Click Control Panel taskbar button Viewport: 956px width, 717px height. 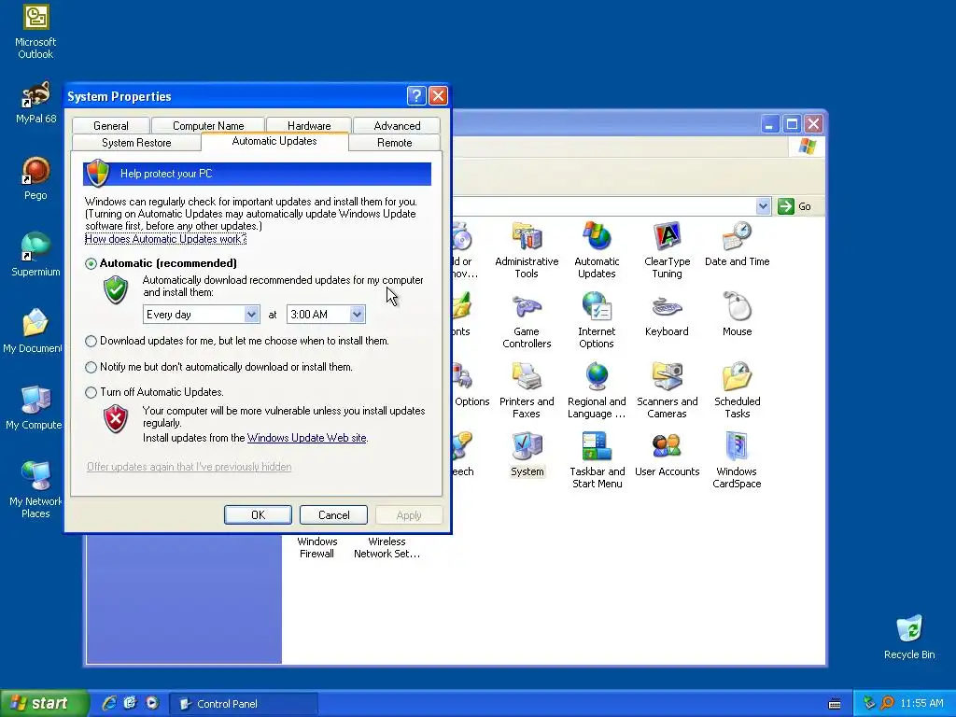click(243, 704)
